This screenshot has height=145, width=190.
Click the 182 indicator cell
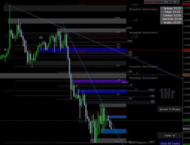166,2
